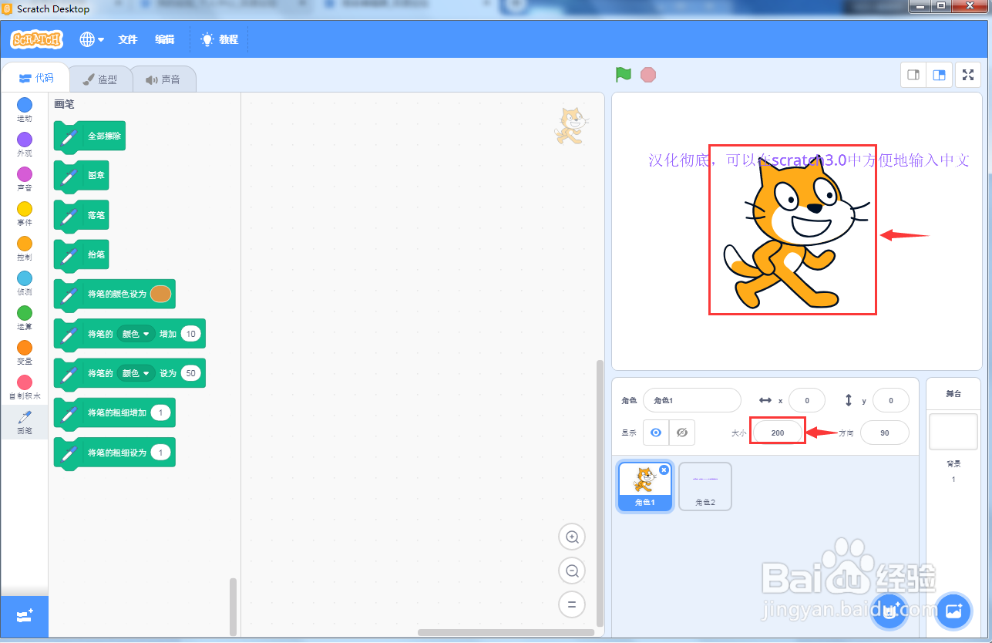Switch to the 造型 (Costumes) tab
Viewport: 992px width, 643px height.
point(100,78)
